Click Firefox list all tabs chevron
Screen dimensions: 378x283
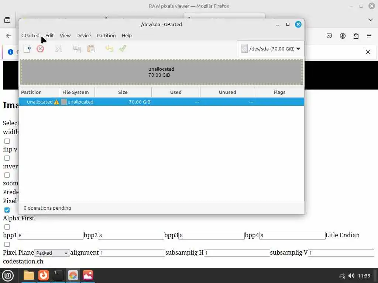(x=371, y=20)
